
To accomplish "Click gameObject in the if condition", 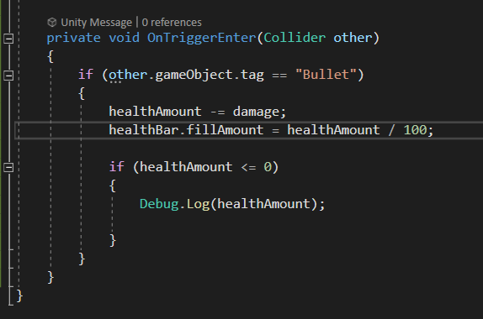I will (x=194, y=76).
